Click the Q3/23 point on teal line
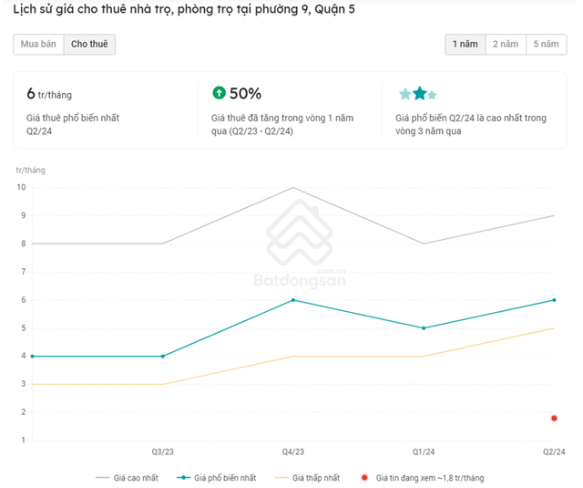Screen dimensions: 583x488 pos(162,356)
